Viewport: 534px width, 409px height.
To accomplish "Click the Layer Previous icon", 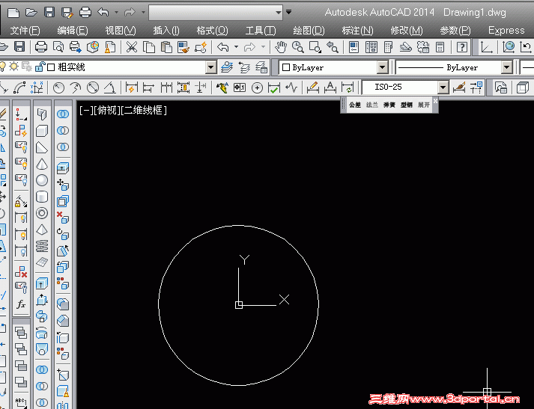I will 244,67.
